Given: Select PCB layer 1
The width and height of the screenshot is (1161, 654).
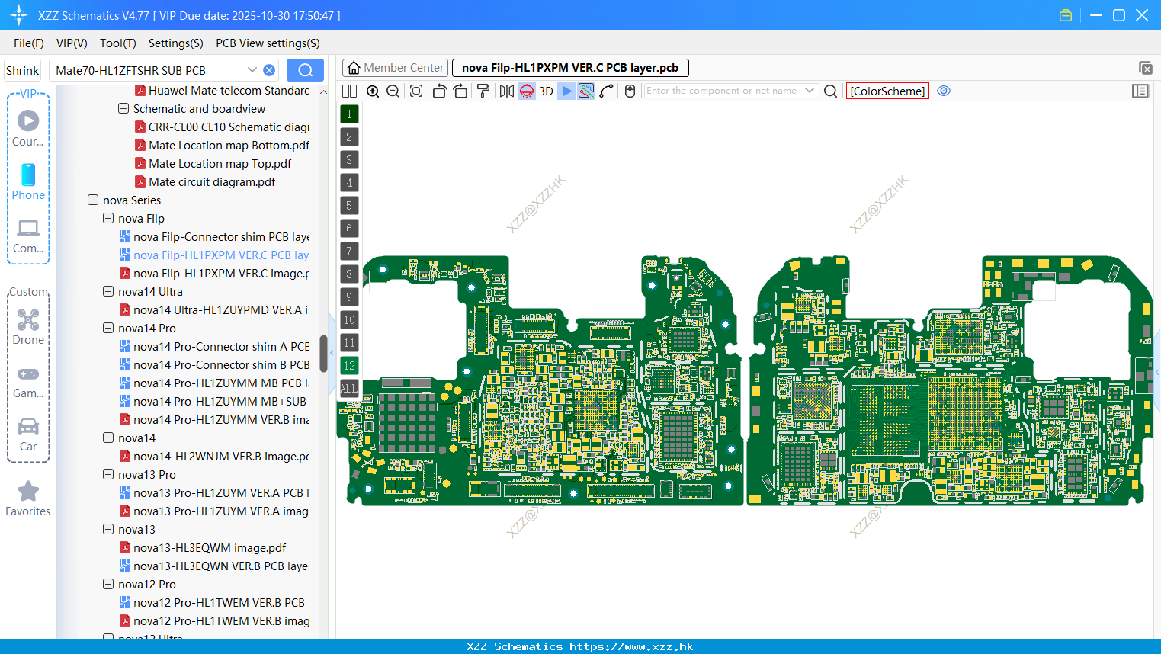Looking at the screenshot, I should tap(349, 114).
